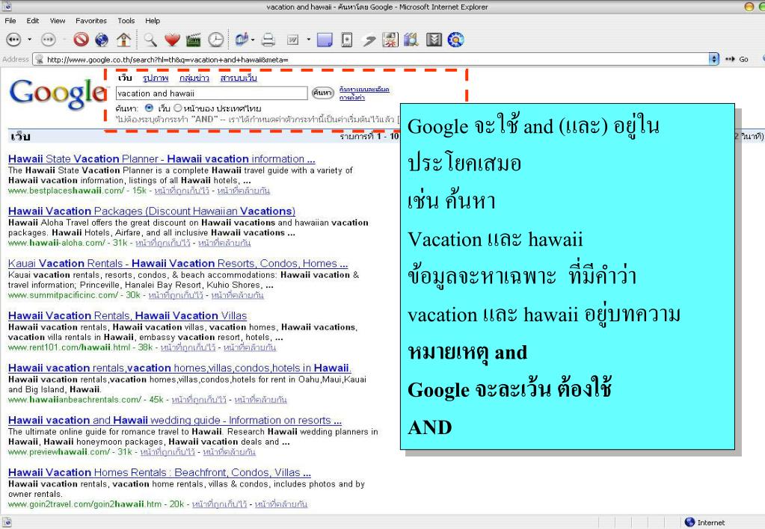Open the การตั้งค่า preferences link

click(351, 98)
